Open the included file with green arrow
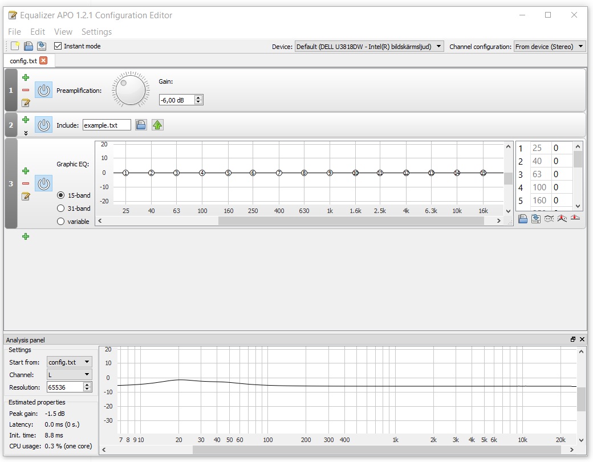The image size is (593, 462). click(158, 125)
